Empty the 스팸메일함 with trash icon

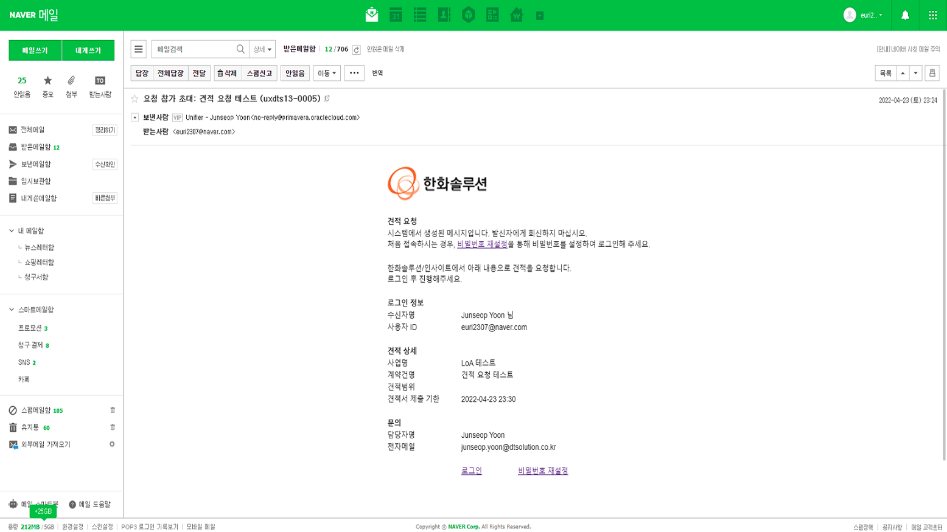[113, 410]
